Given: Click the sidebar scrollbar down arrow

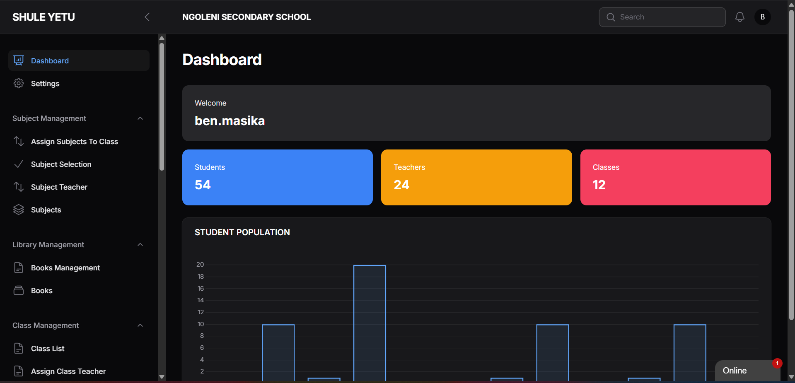Looking at the screenshot, I should (x=162, y=377).
